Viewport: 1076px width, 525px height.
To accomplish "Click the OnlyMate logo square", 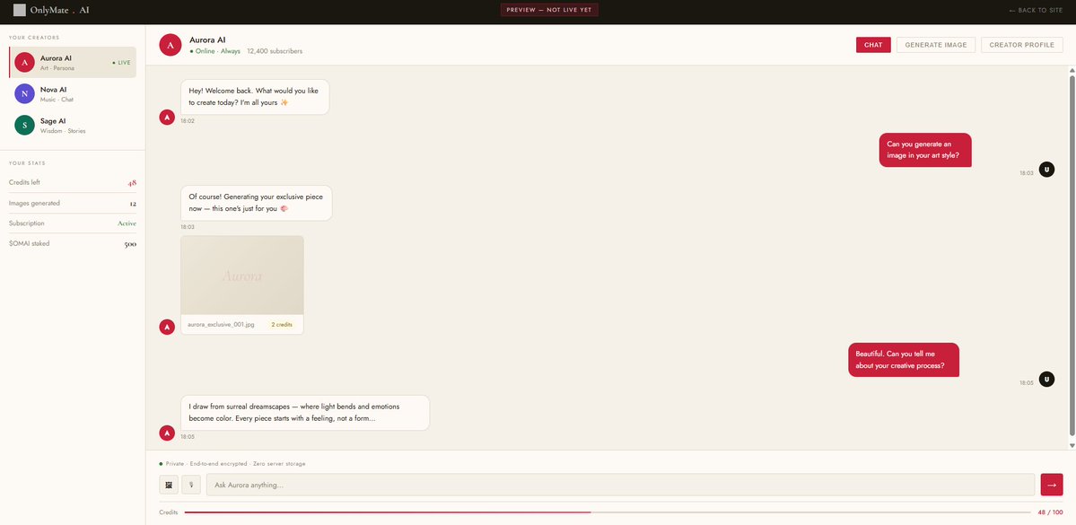I will [x=20, y=10].
